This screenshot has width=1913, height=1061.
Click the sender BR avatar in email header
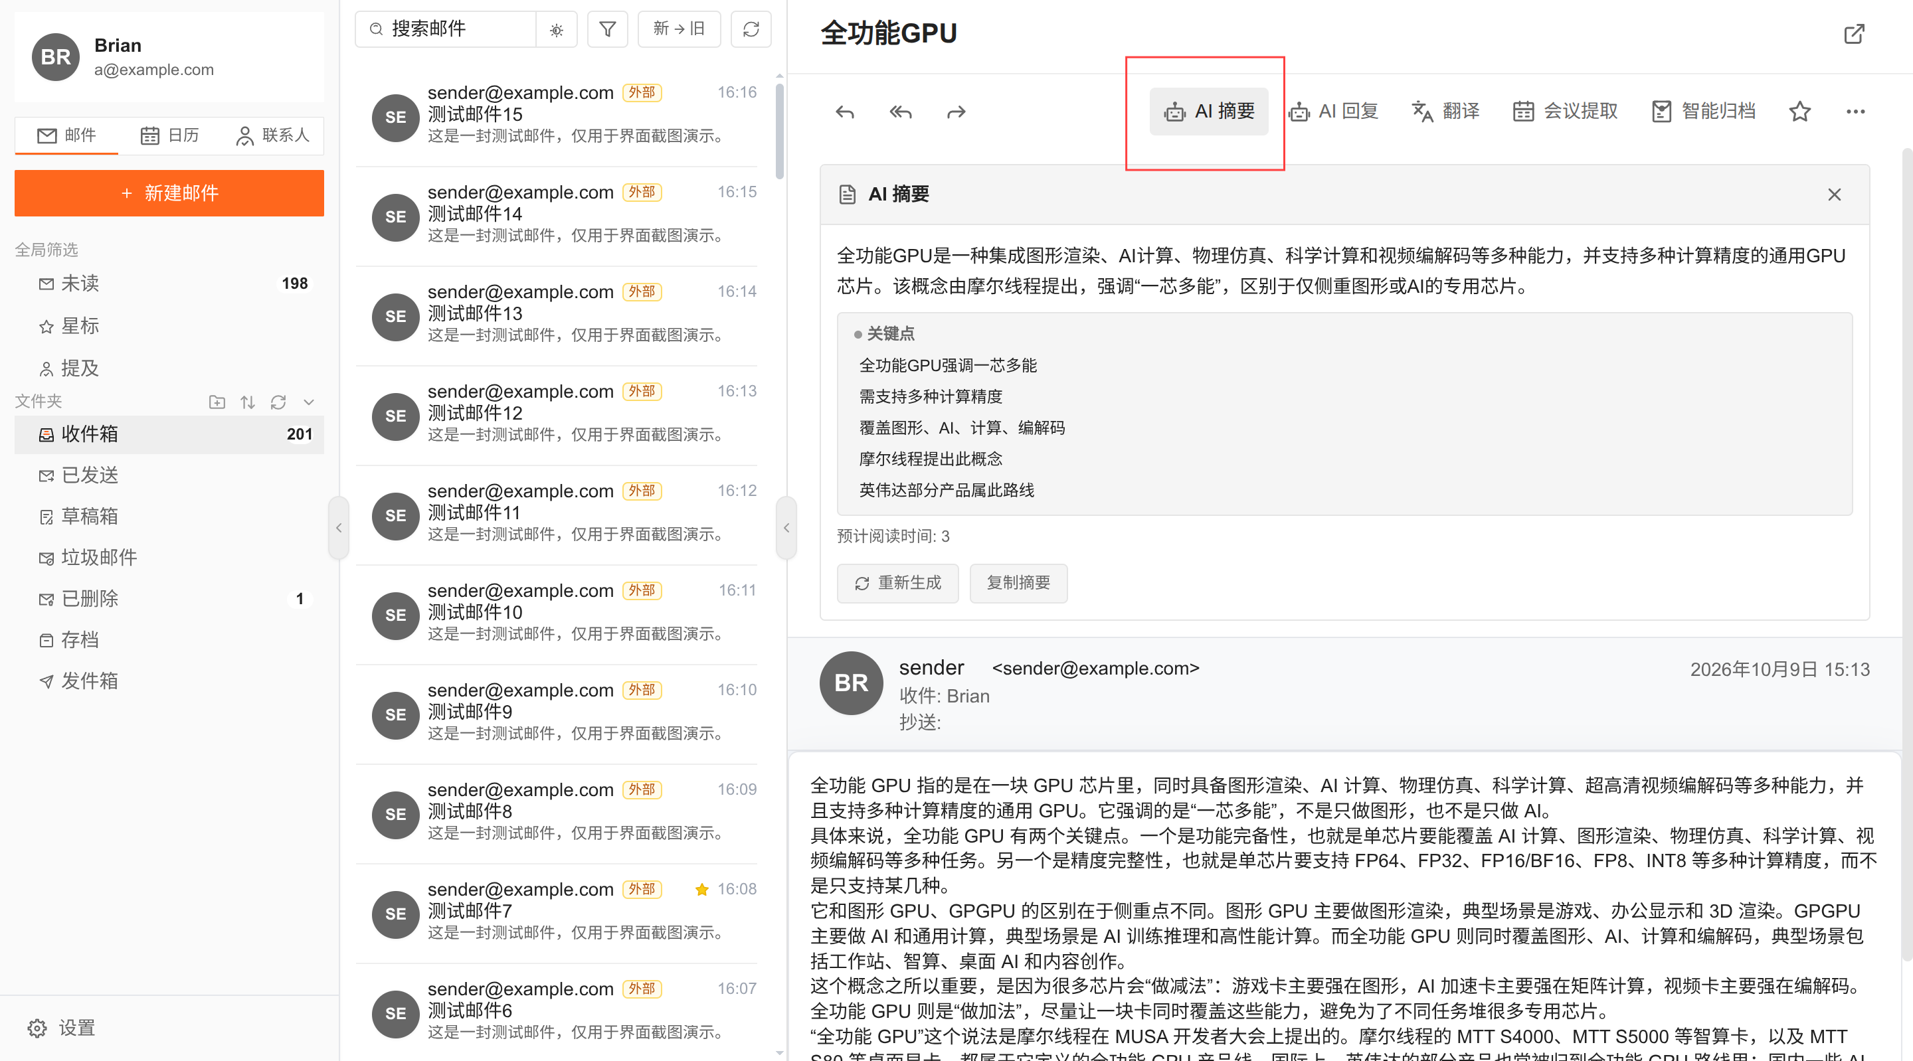coord(851,683)
